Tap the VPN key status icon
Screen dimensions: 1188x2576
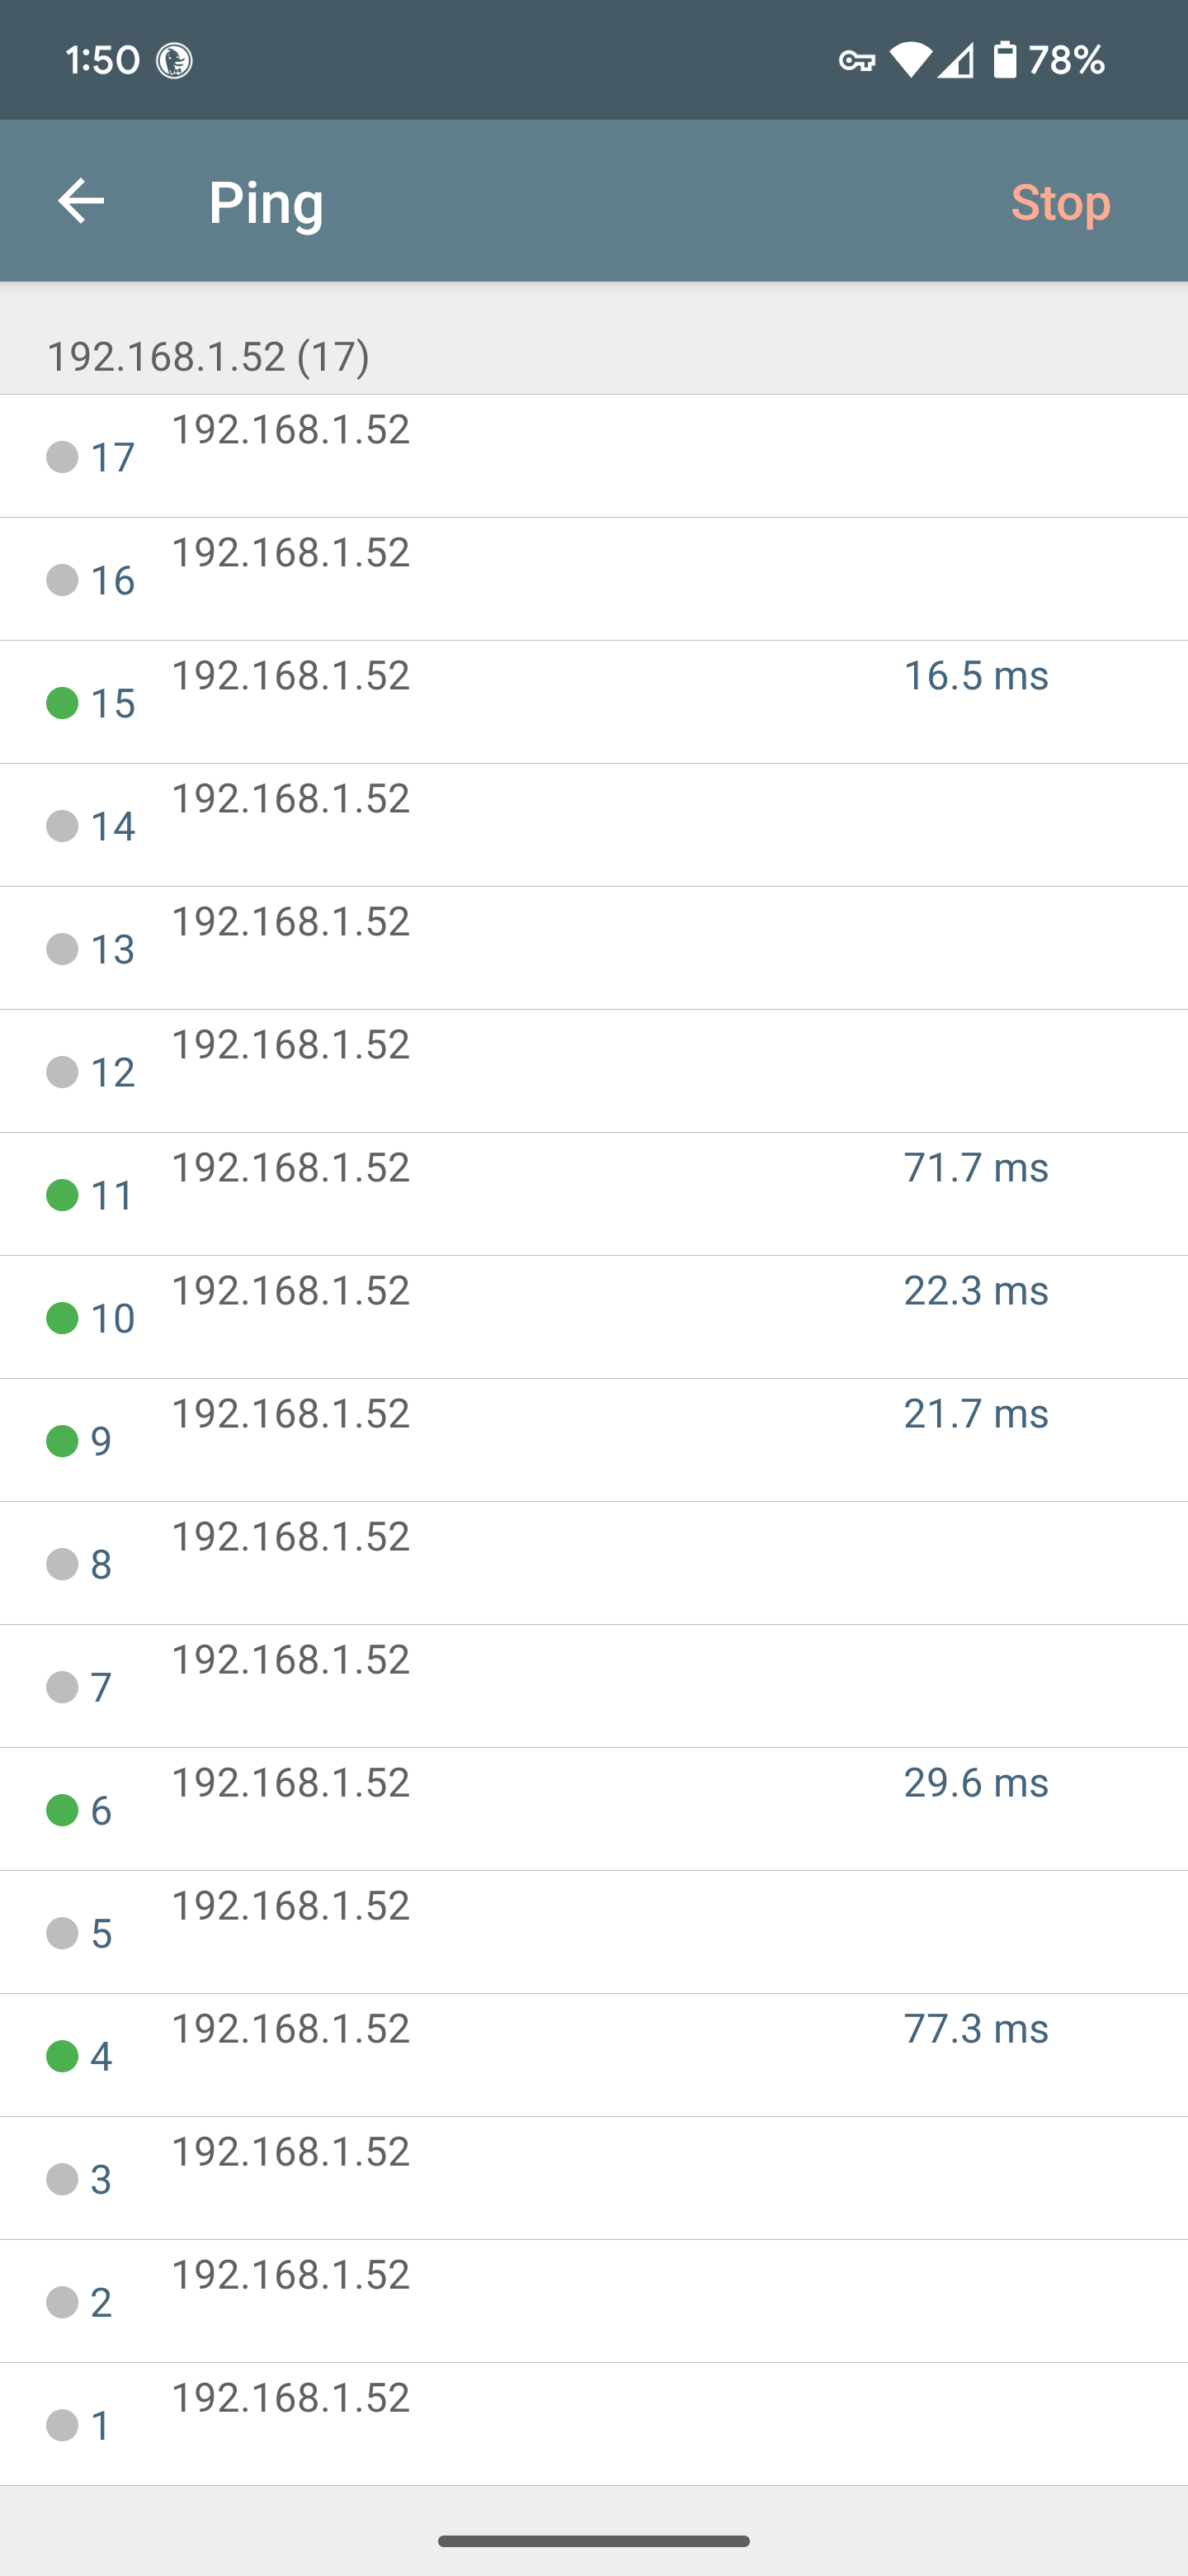[x=856, y=61]
